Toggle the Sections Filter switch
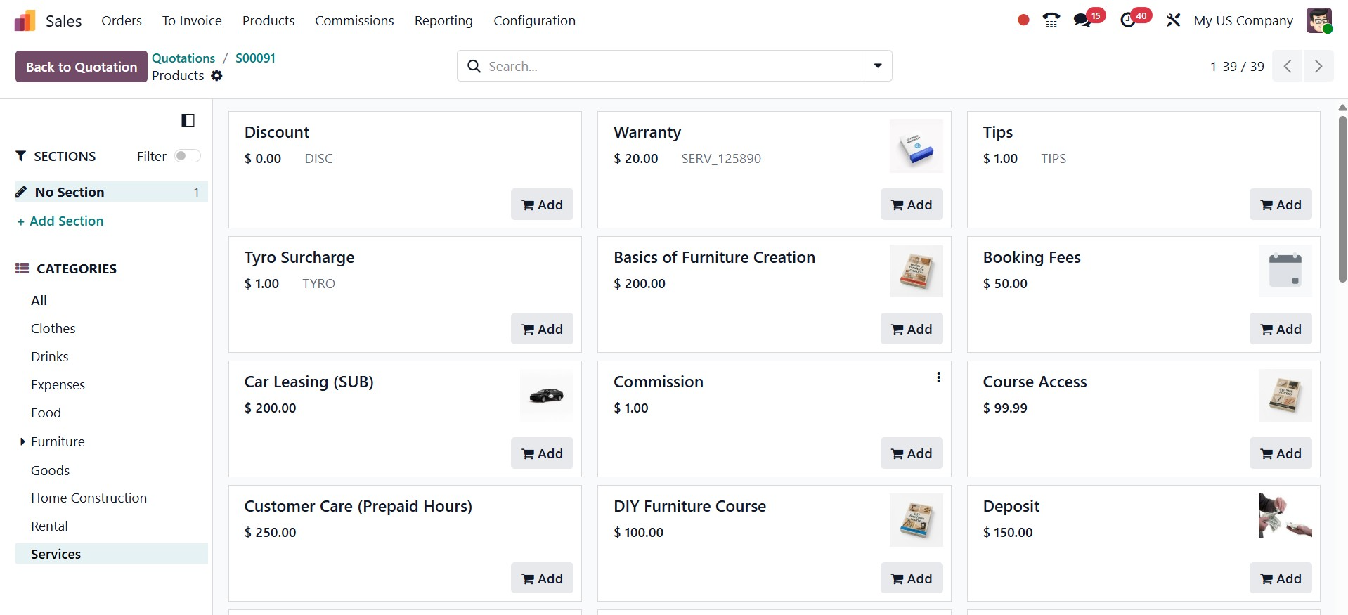The height and width of the screenshot is (615, 1348). click(x=187, y=156)
